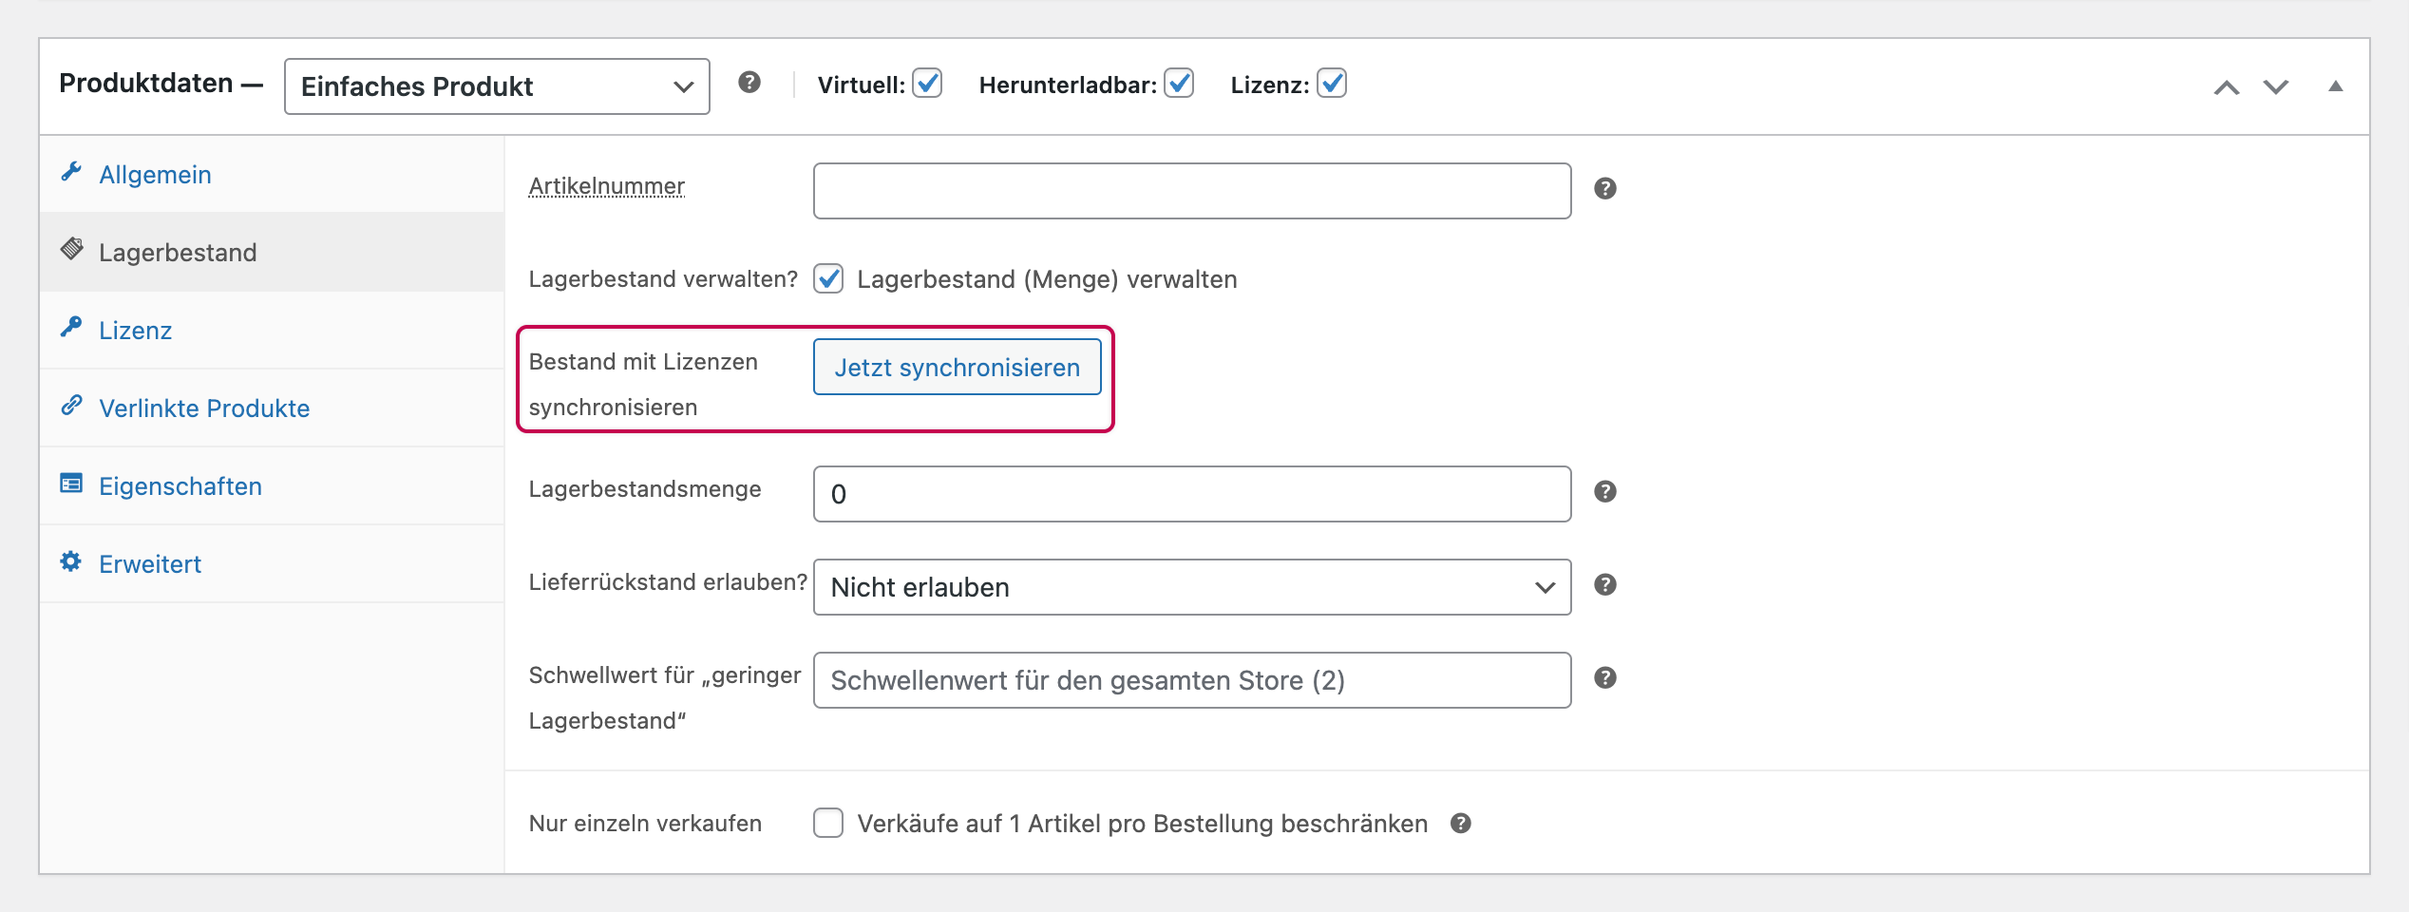Enable Verkäufe auf 1 Artikel pro Bestellung checkbox
Screen dimensions: 2409x912
(828, 823)
